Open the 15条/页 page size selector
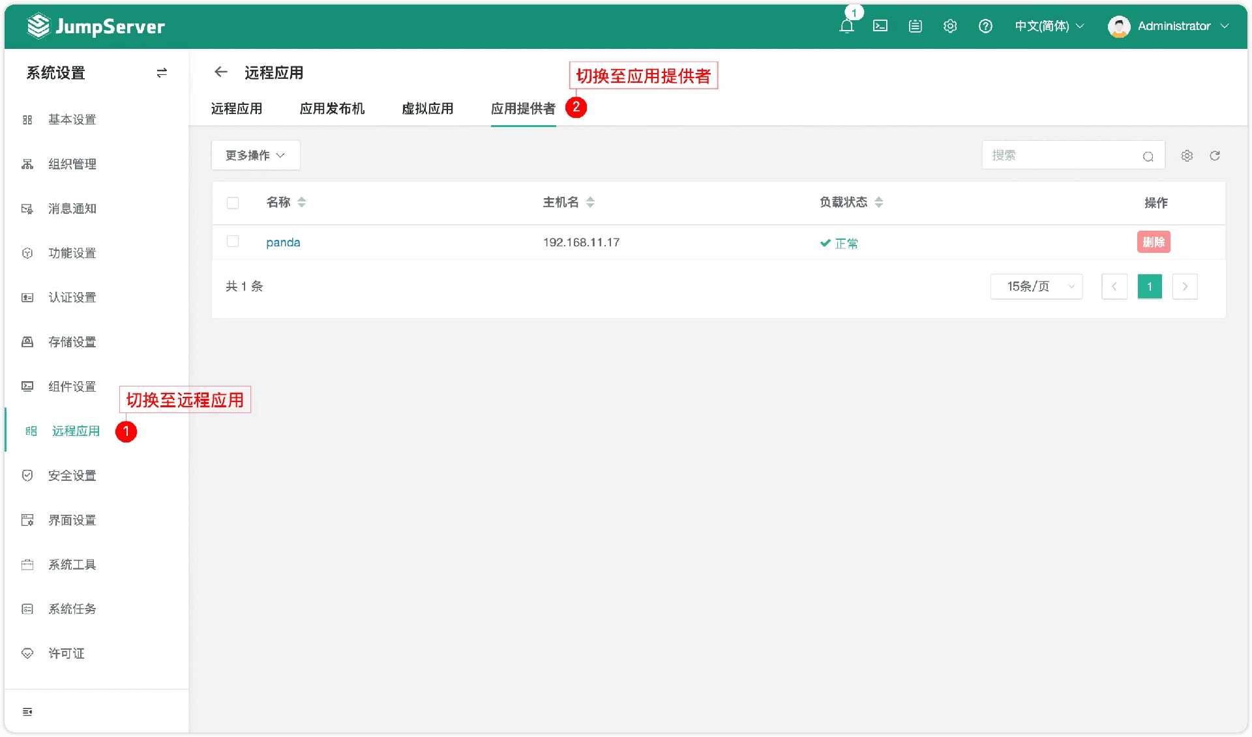Screen dimensions: 1252x737 point(1036,286)
